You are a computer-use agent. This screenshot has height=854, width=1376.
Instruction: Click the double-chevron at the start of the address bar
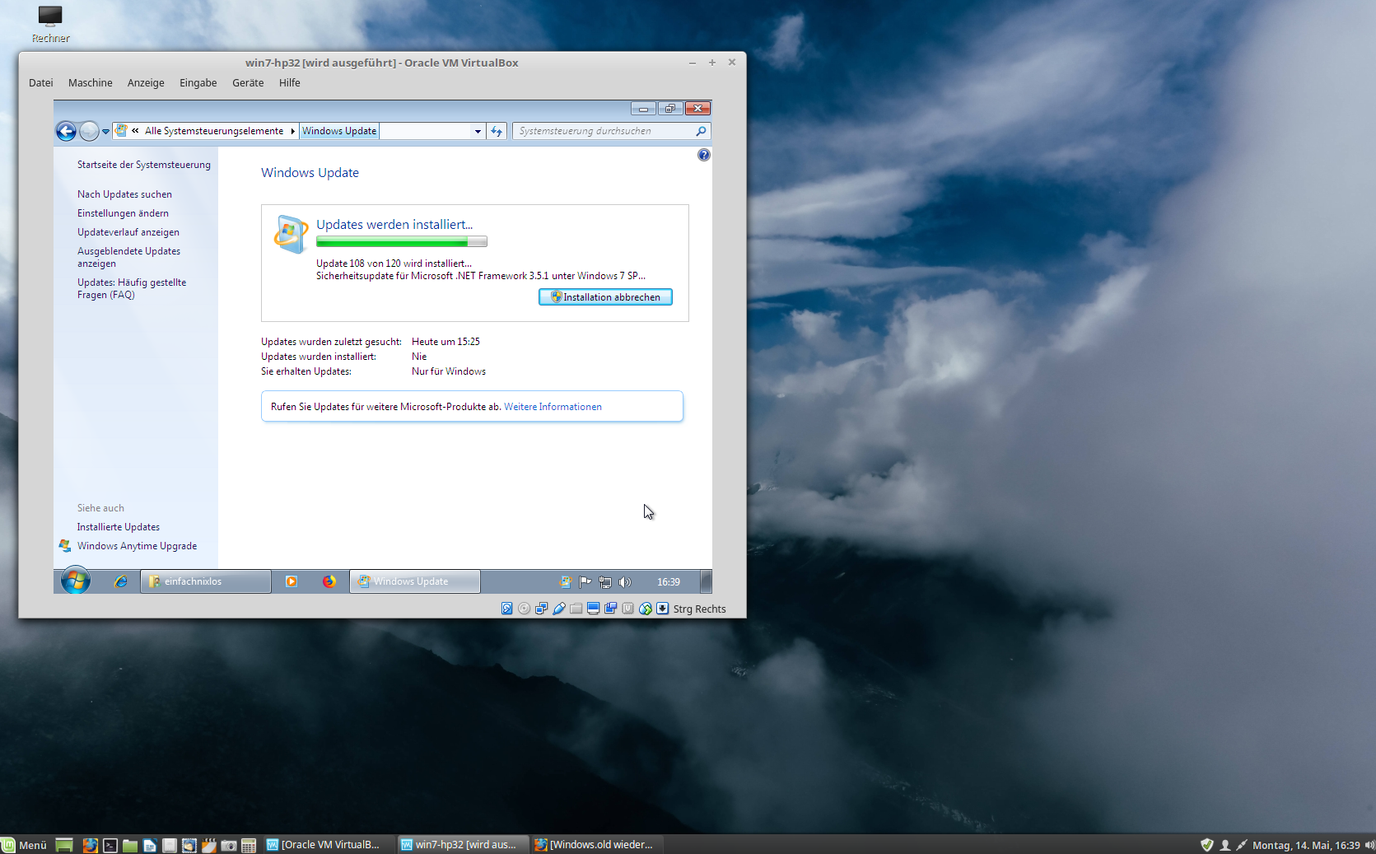[135, 131]
